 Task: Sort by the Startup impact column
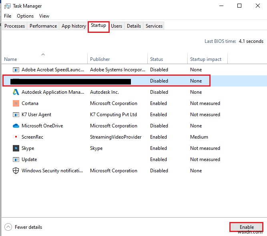205,59
